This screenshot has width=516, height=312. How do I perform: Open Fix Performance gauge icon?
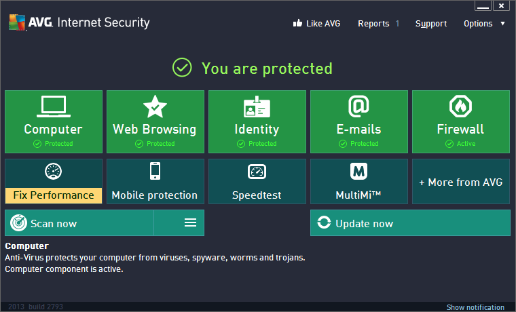53,171
